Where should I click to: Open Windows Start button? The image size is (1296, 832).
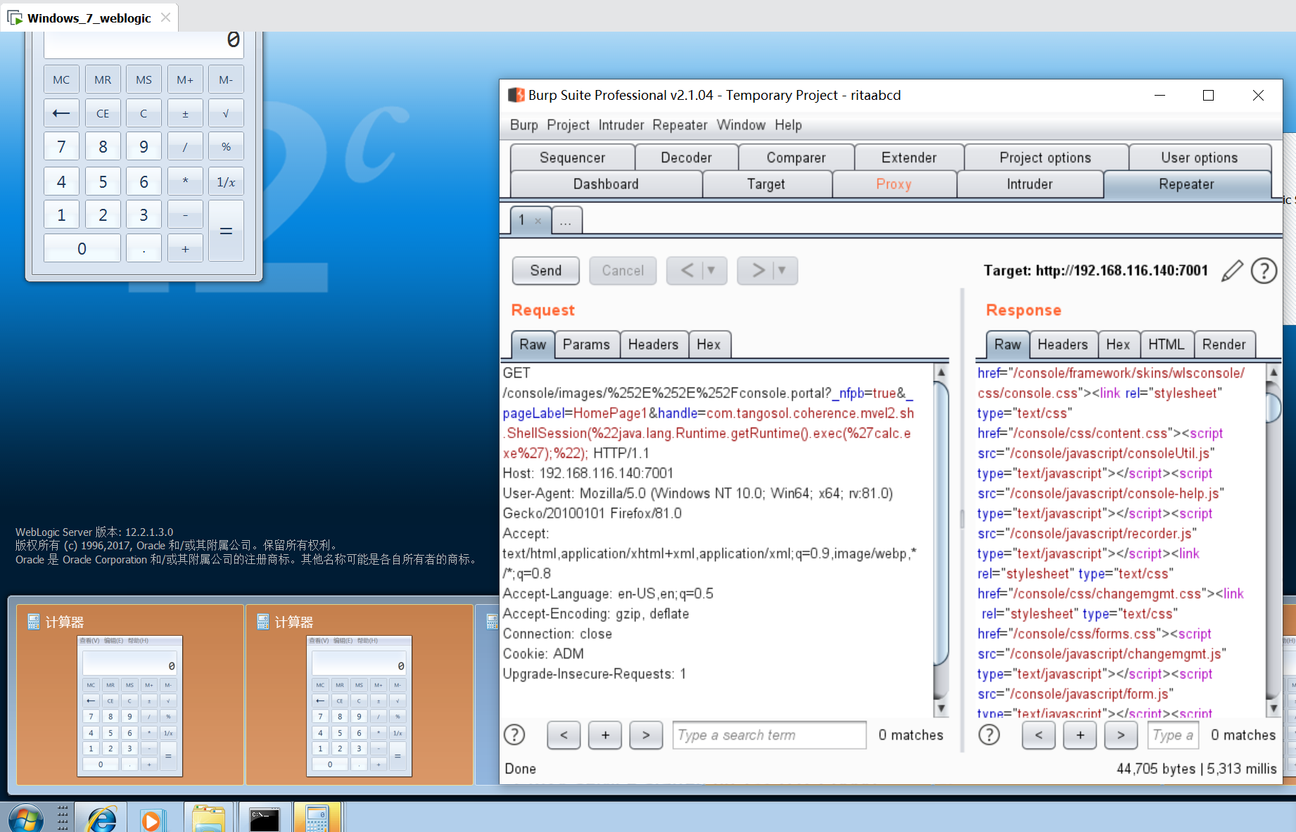pos(26,818)
